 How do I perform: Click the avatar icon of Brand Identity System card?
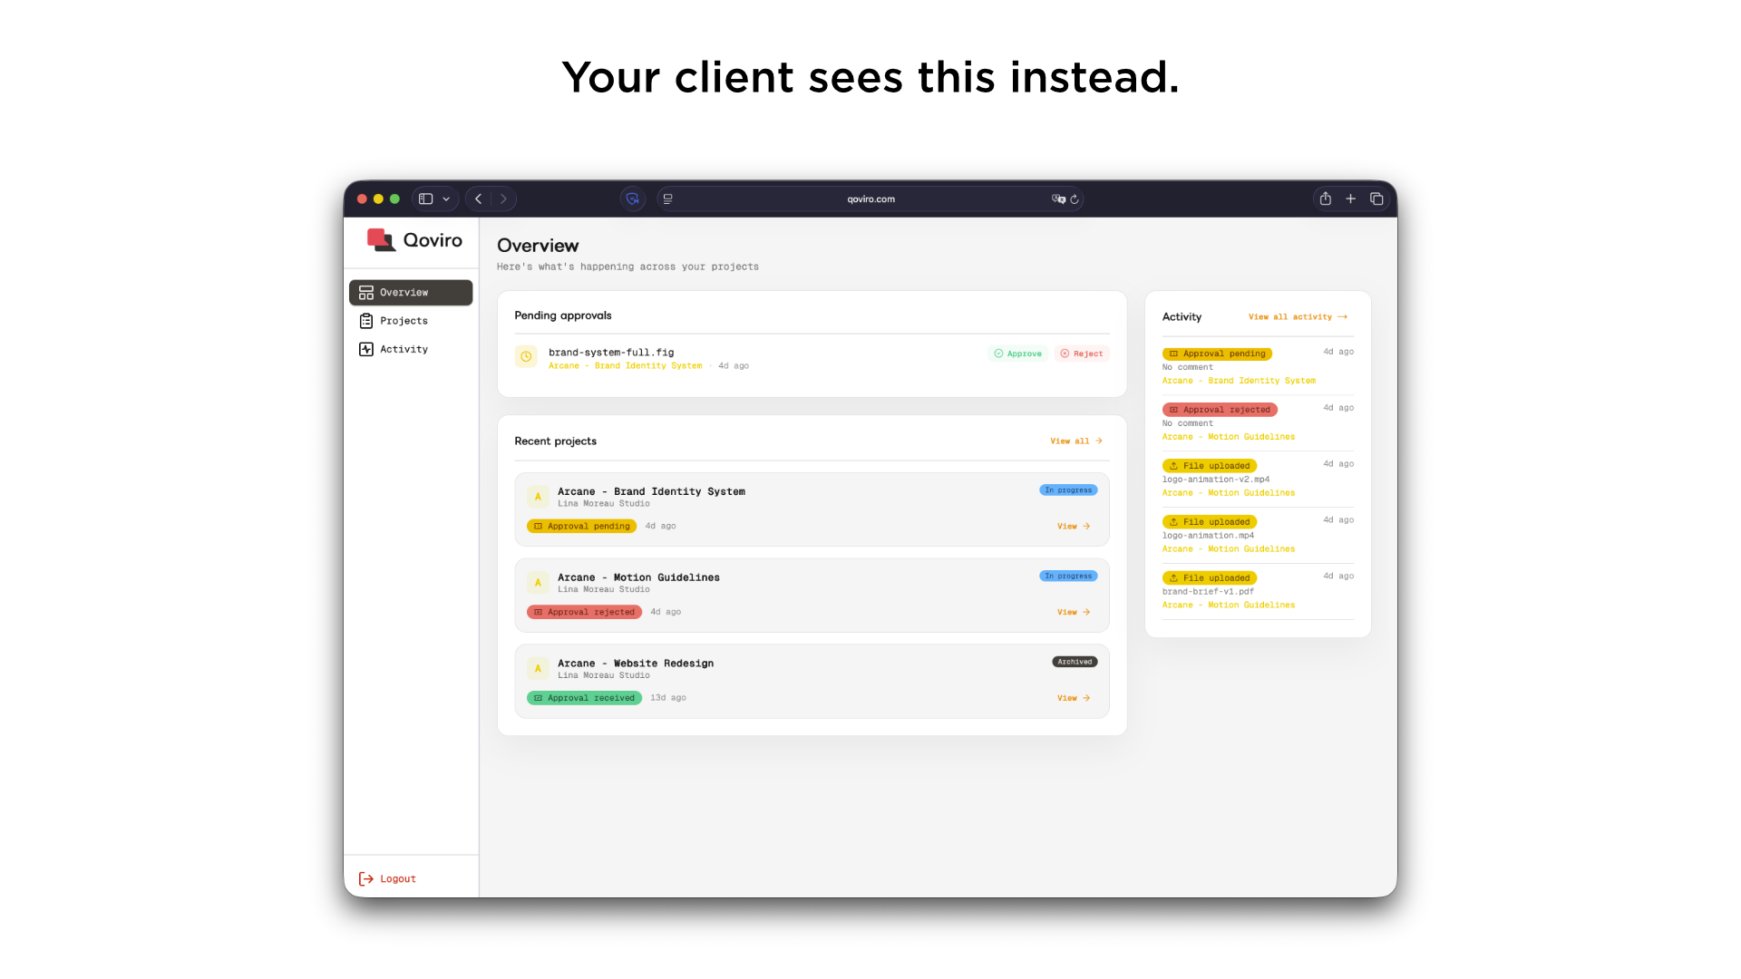538,497
